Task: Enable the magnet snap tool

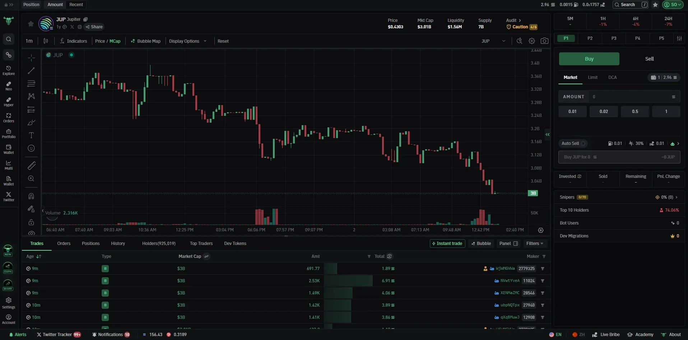Action: [x=31, y=196]
